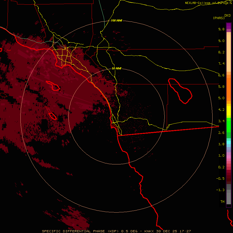
Task: Click the KNKX station identifier in the footer
Action: pos(149,231)
